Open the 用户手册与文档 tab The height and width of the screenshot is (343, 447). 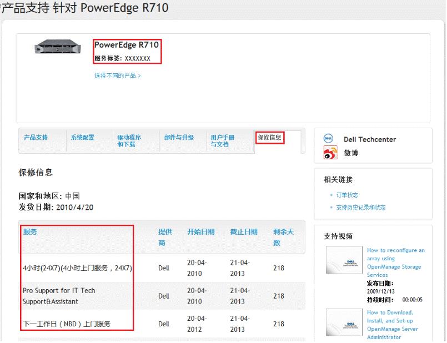tap(223, 141)
